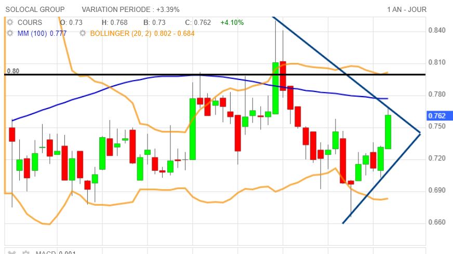The width and height of the screenshot is (453, 254).
Task: Click the 0.750 price axis label
Action: point(437,127)
